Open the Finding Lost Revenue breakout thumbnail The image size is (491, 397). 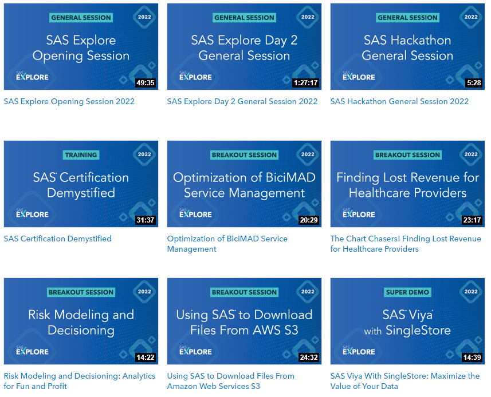tap(407, 184)
